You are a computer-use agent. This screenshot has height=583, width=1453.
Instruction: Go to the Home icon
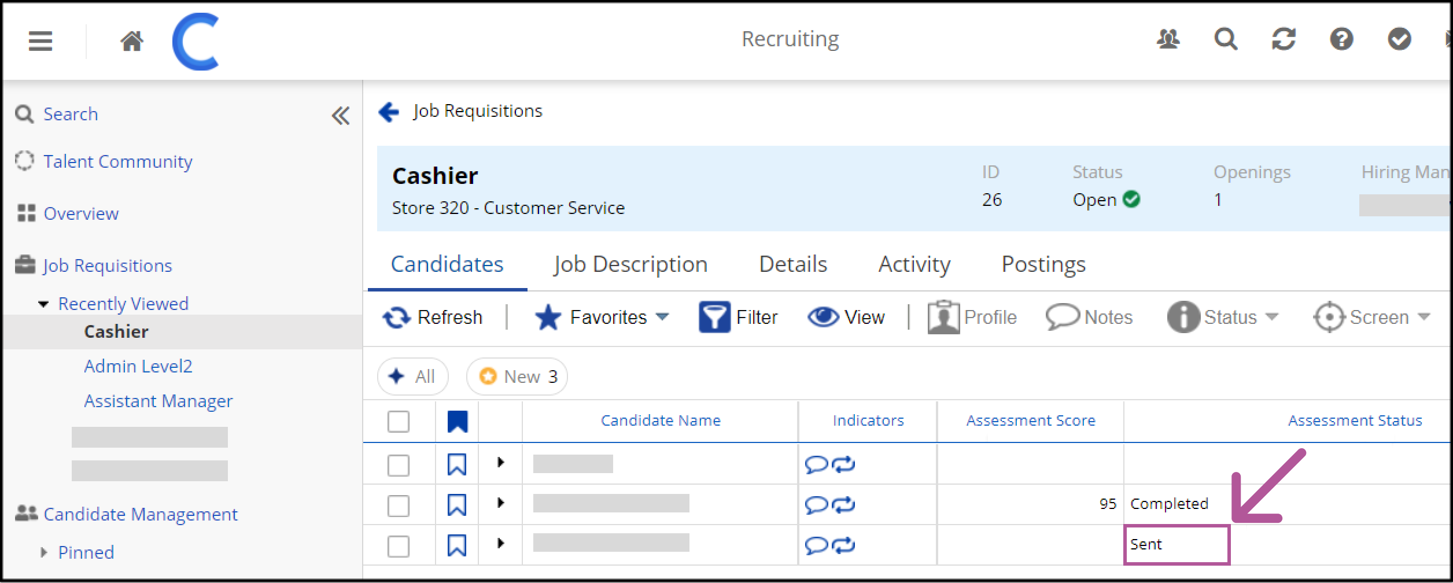[x=132, y=41]
